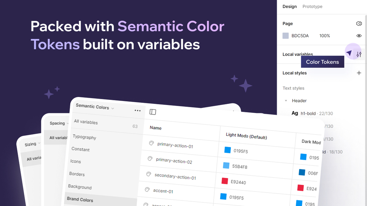367x206 pixels.
Task: Click the page background BDC5DA color swatch
Action: click(x=286, y=36)
